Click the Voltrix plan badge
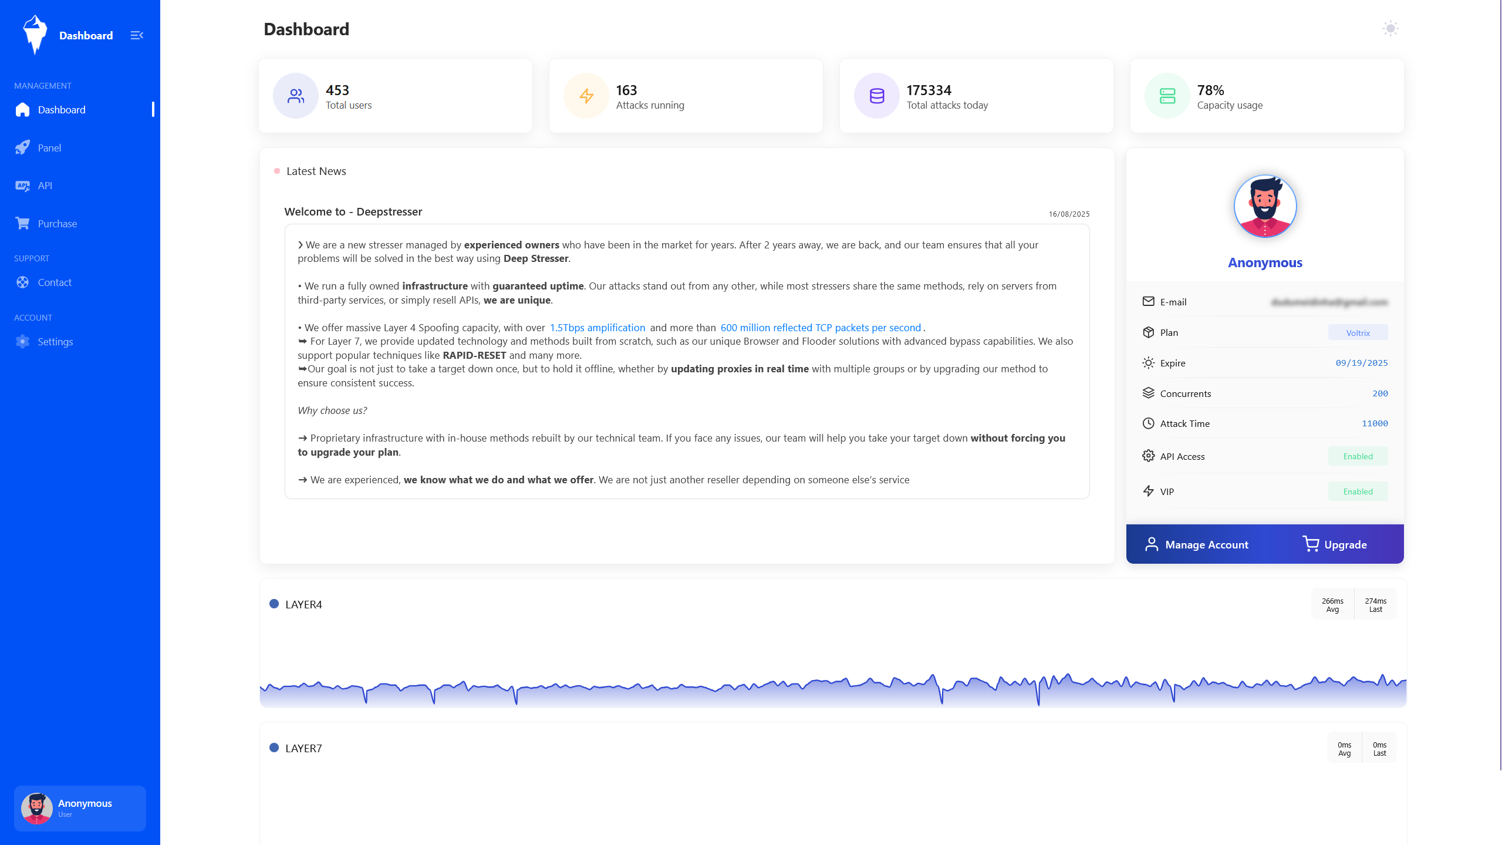 pyautogui.click(x=1358, y=332)
